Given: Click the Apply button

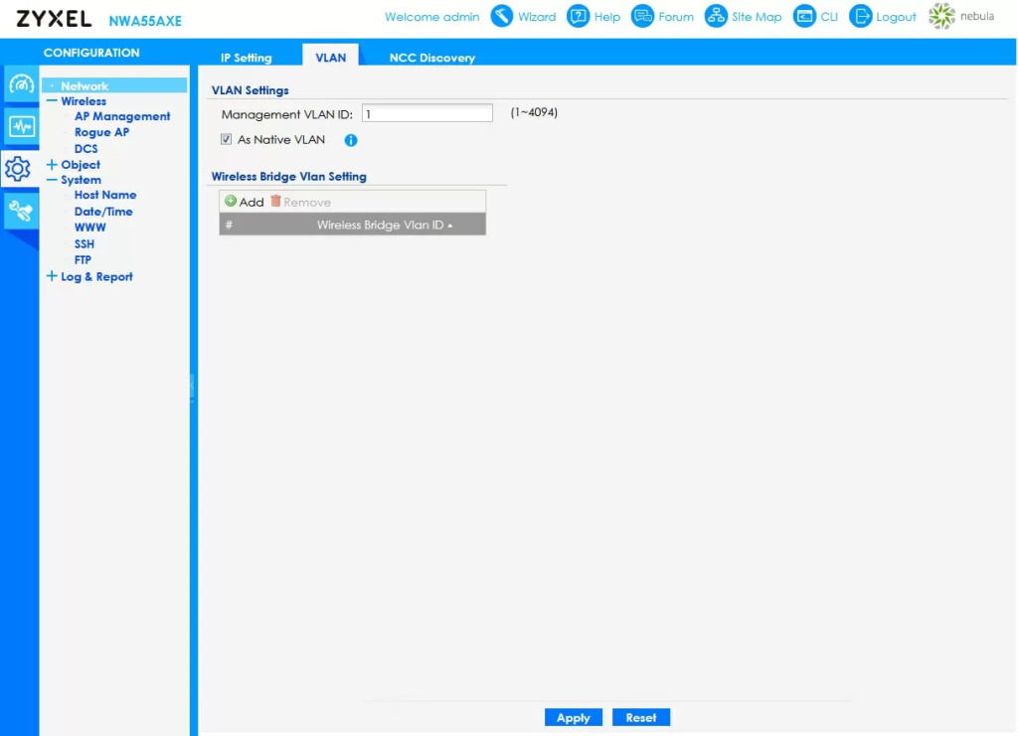Looking at the screenshot, I should pyautogui.click(x=573, y=717).
